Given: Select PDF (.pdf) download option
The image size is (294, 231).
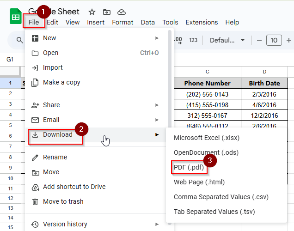Looking at the screenshot, I should [189, 167].
